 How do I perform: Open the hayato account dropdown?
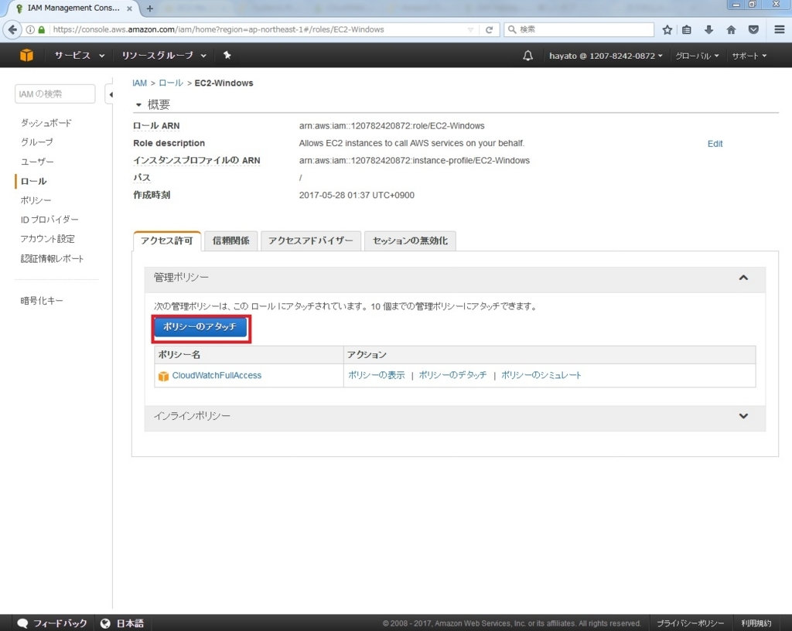pos(606,56)
